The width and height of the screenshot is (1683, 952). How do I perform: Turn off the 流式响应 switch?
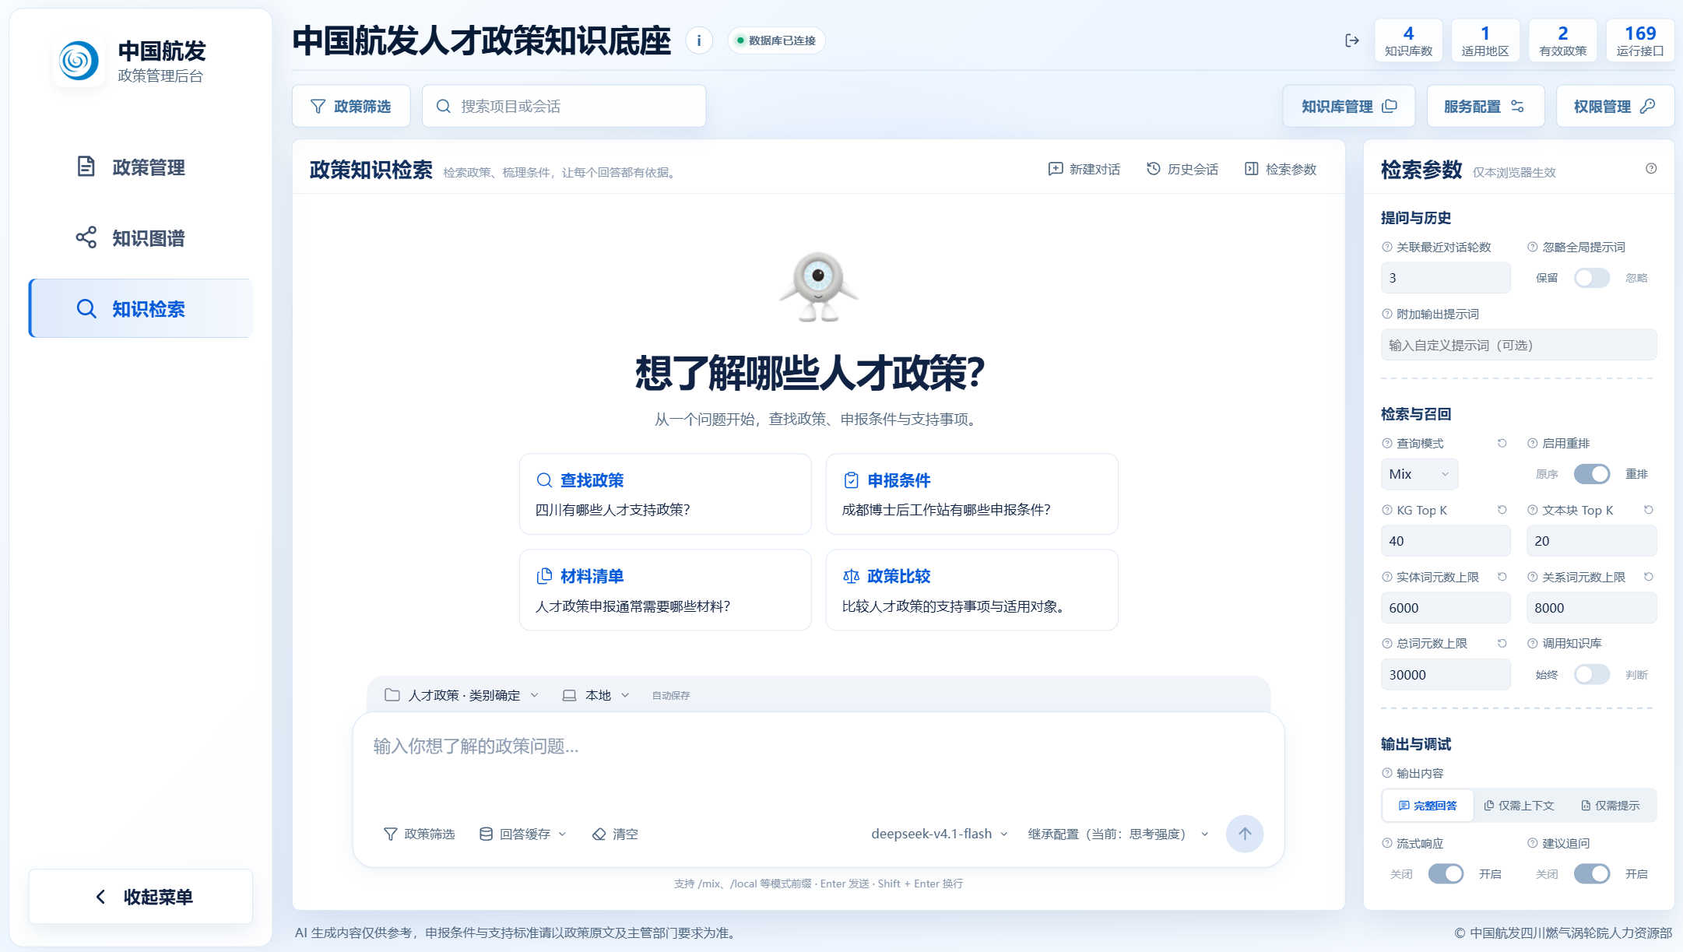click(1446, 874)
